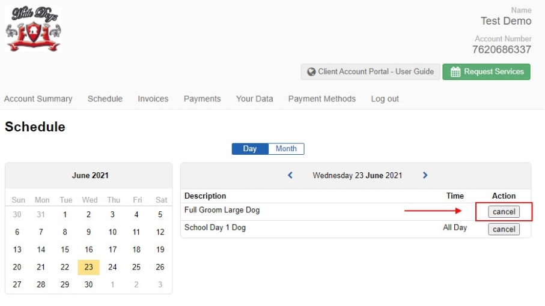
Task: Select June 15 in the calendar
Action: (x=65, y=250)
